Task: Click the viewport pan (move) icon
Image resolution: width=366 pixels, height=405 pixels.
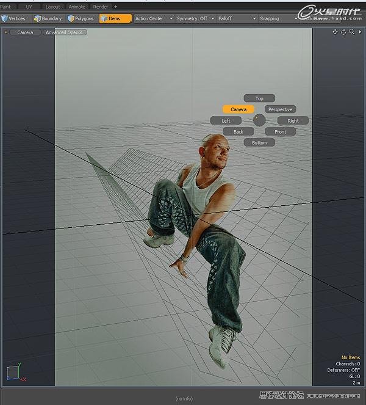Action: [x=335, y=32]
